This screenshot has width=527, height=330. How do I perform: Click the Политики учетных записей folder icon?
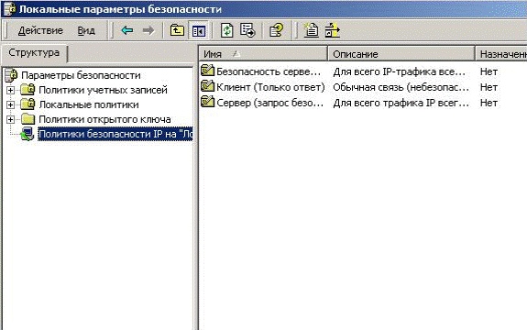tap(27, 90)
